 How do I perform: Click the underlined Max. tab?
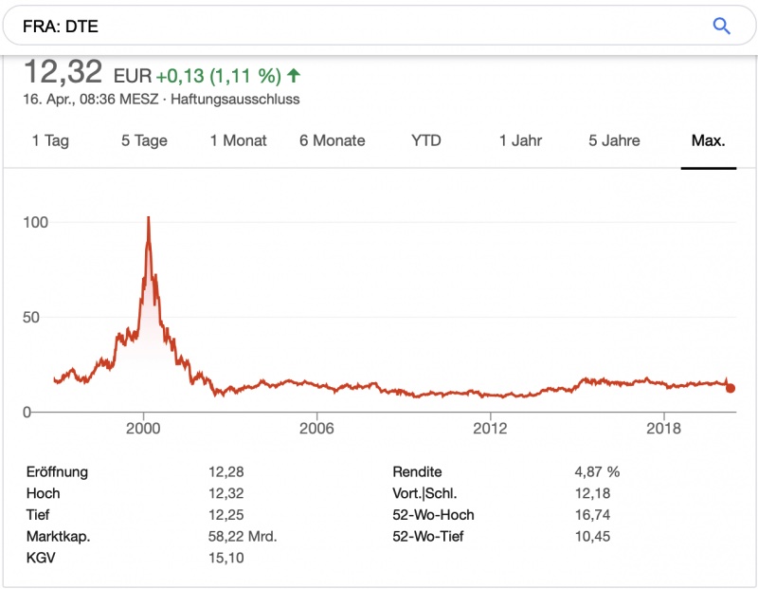click(x=709, y=140)
